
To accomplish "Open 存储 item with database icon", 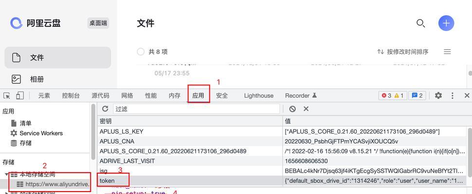I will [x=21, y=143].
